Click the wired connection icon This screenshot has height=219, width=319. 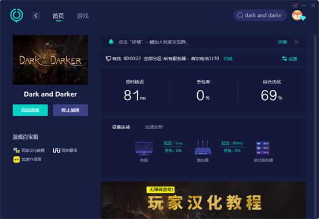click(x=108, y=59)
